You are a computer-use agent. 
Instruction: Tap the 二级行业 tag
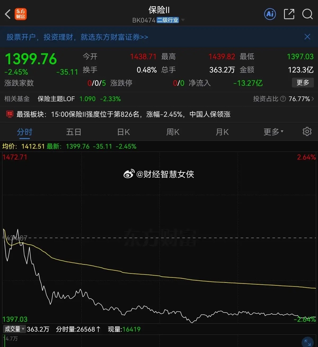coord(168,20)
